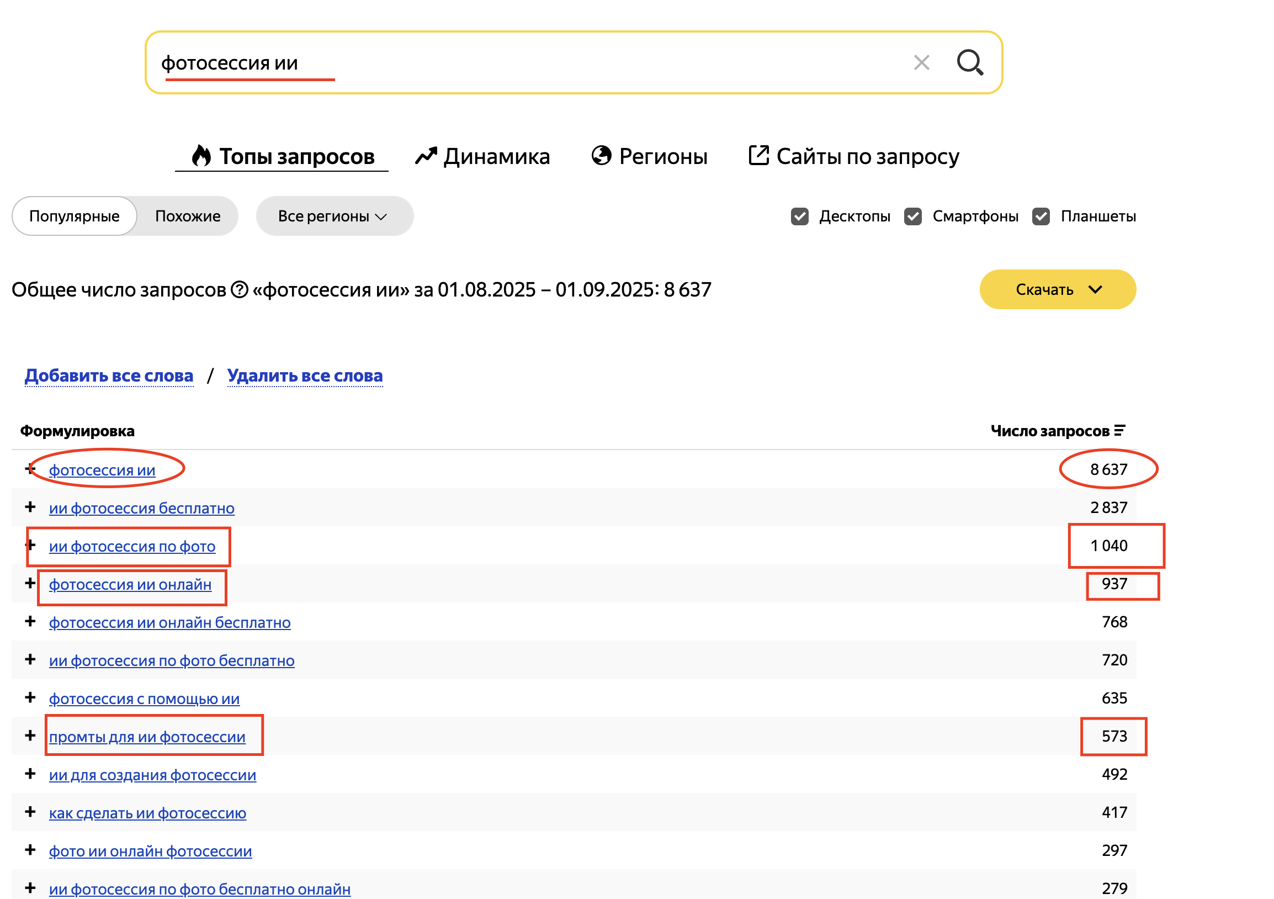Screen dimensions: 1274x899
Task: Click the question mark help icon
Action: click(x=239, y=289)
